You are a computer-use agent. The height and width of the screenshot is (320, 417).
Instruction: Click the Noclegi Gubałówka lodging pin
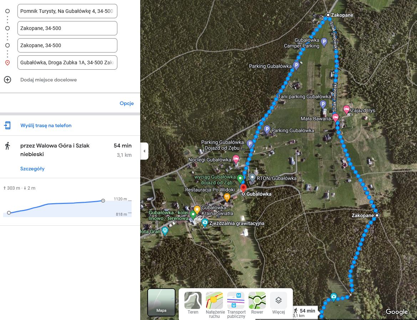click(236, 159)
